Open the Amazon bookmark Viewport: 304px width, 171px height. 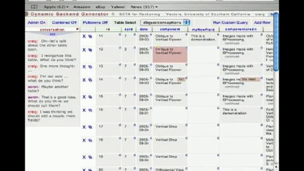(x=82, y=7)
